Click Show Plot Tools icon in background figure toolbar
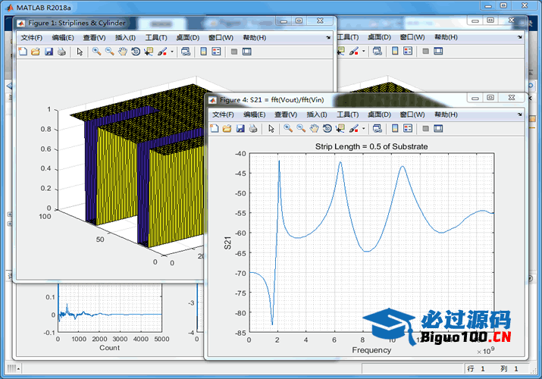Viewport: 542px width, 379px height. click(x=438, y=51)
